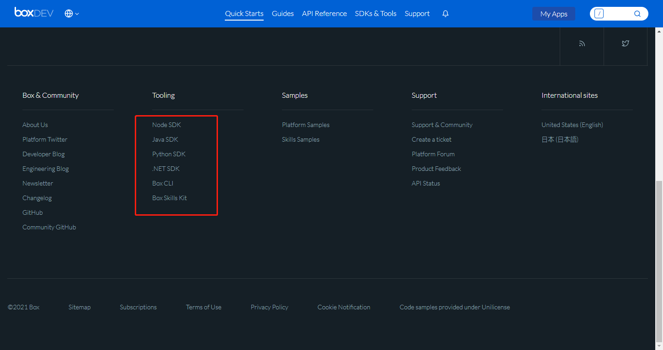Click the globe language icon
The width and height of the screenshot is (663, 350).
68,14
